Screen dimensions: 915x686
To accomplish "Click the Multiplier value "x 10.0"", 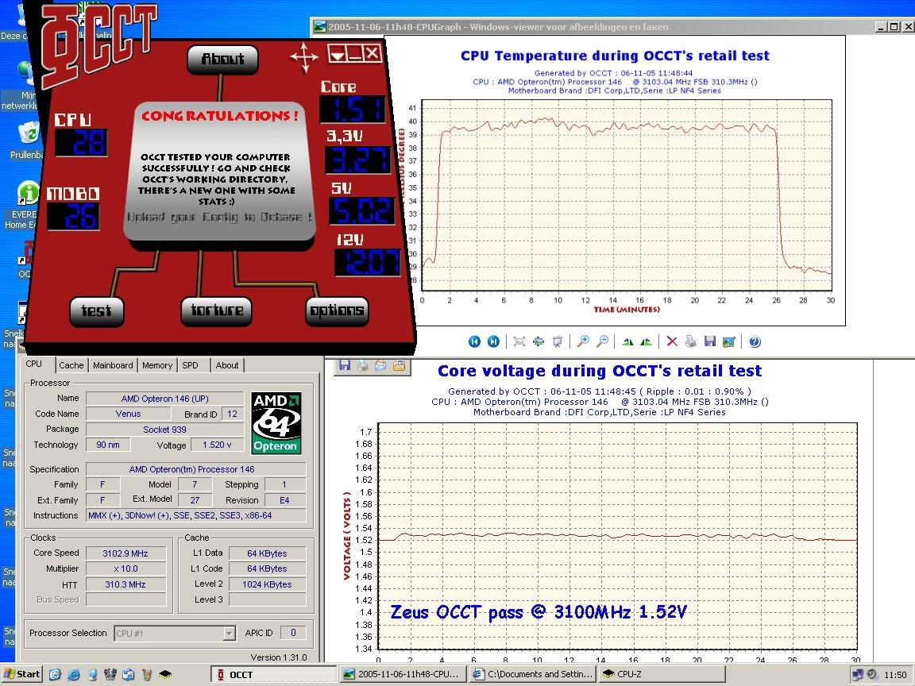I will 125,568.
